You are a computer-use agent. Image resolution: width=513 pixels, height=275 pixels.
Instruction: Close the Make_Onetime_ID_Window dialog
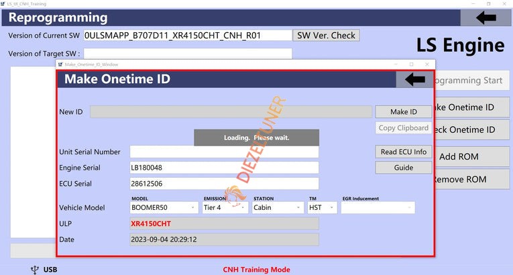427,64
